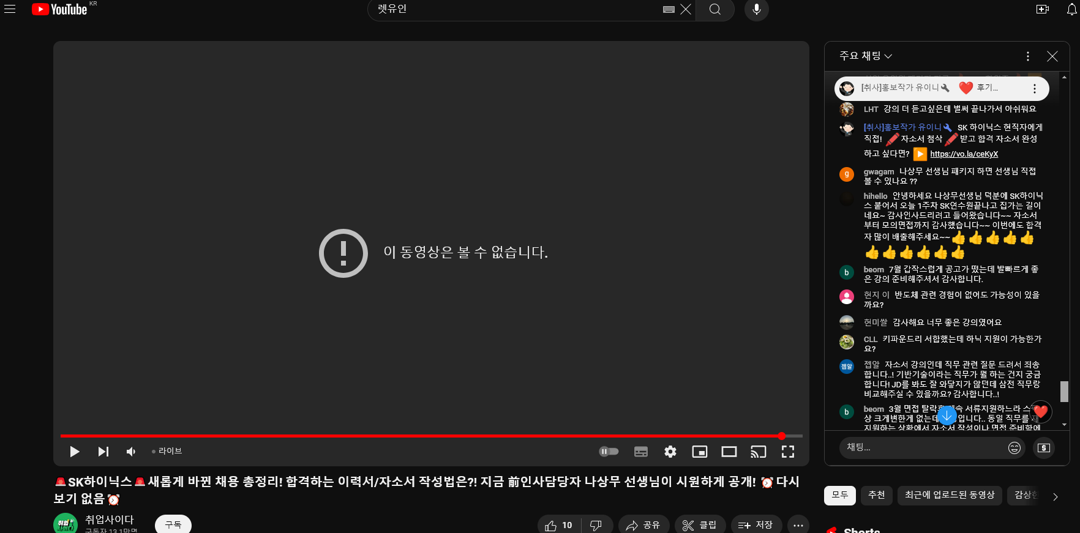Play the video
The height and width of the screenshot is (533, 1080).
[75, 452]
